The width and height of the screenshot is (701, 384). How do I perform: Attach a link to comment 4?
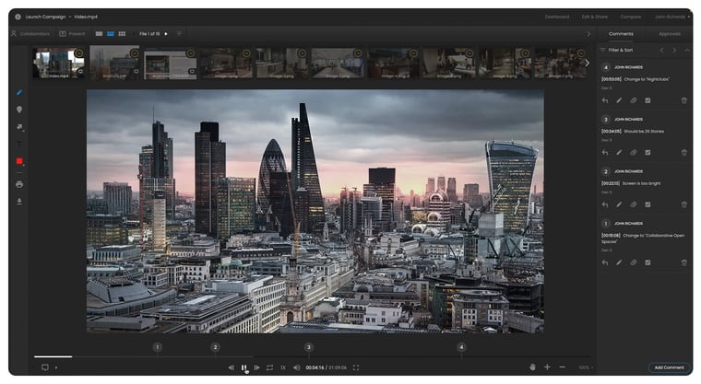(x=634, y=100)
